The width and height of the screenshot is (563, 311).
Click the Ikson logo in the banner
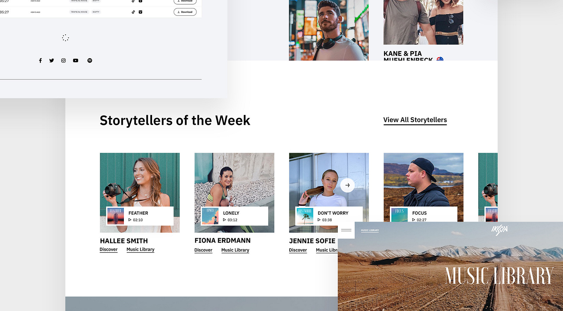(500, 230)
